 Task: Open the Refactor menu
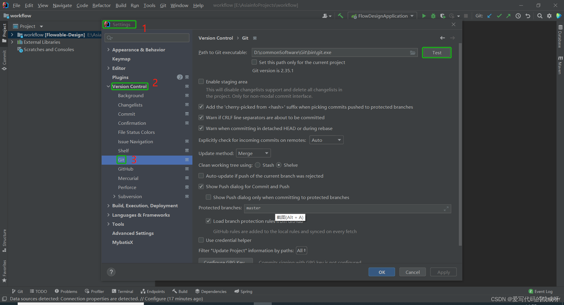pos(101,5)
